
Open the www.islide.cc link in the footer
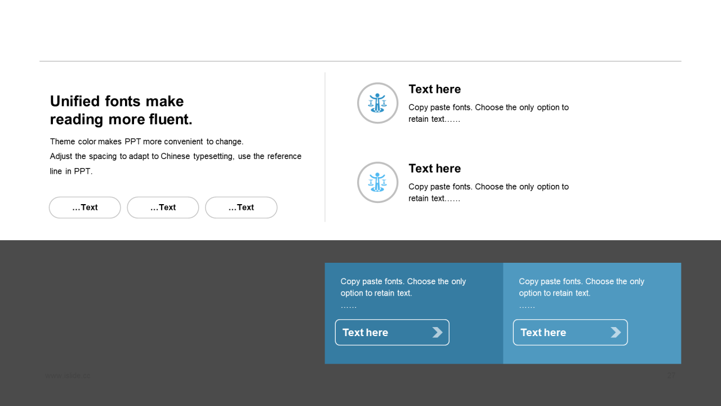click(68, 376)
